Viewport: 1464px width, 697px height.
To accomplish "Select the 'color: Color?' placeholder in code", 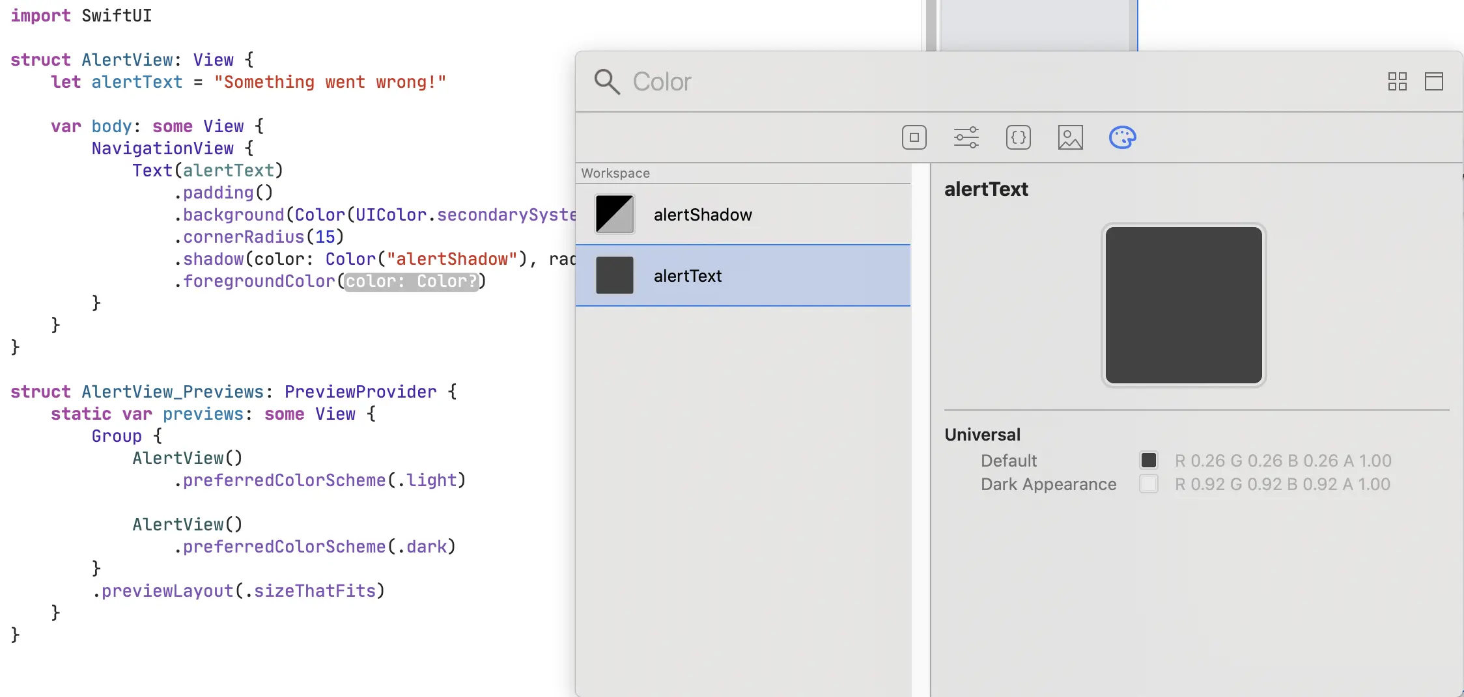I will (411, 281).
